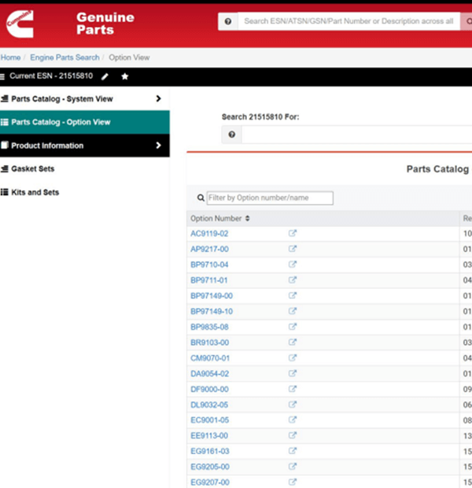Open option AP9217-00 link
472x488 pixels.
coord(209,250)
